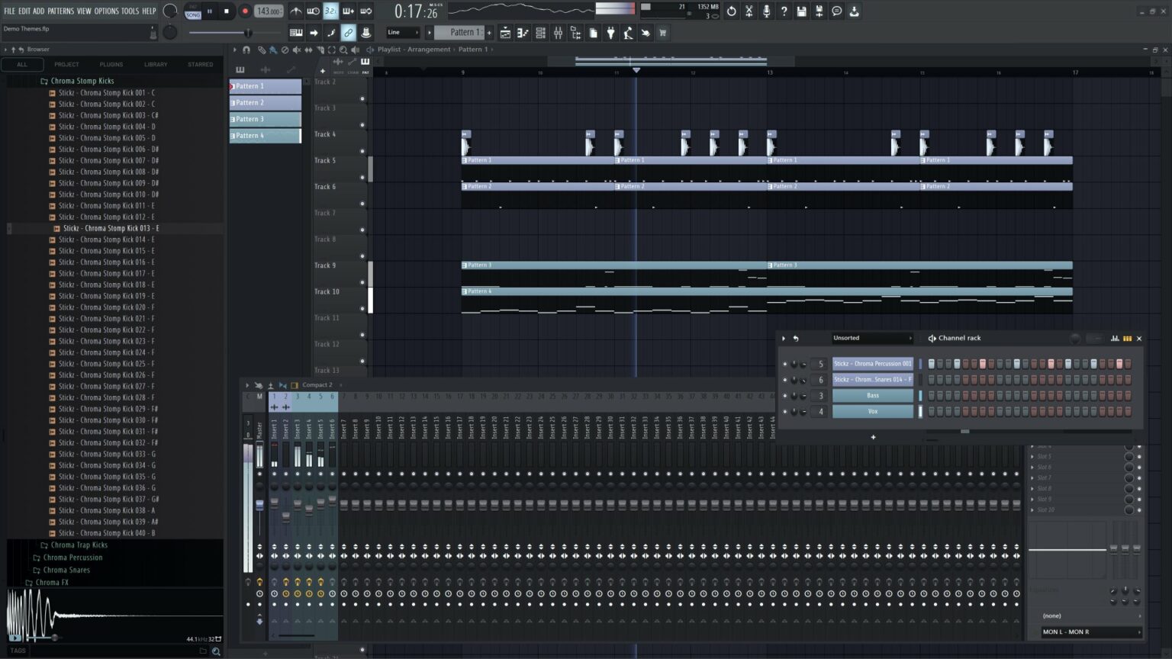1172x659 pixels.
Task: Open the Line snap dropdown in the Playlist
Action: [401, 33]
